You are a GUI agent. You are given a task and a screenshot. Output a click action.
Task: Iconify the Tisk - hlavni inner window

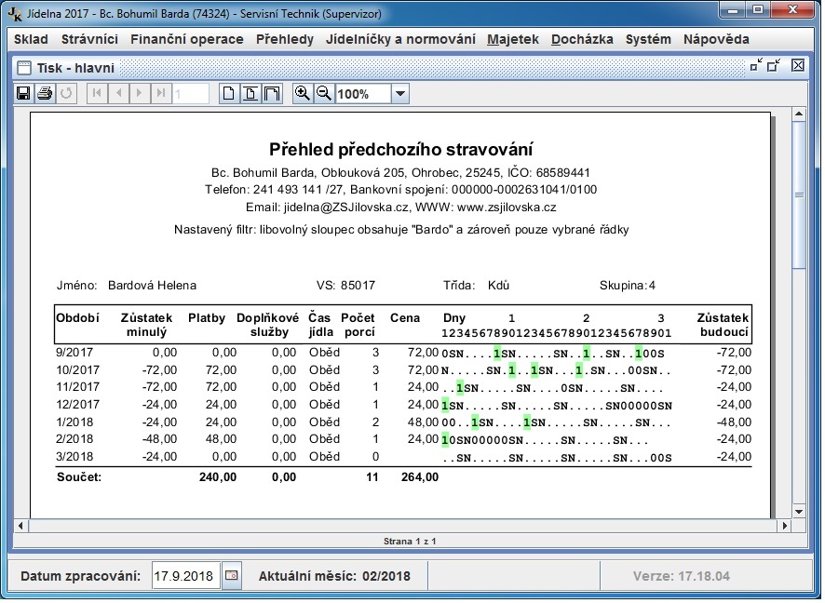pyautogui.click(x=756, y=66)
